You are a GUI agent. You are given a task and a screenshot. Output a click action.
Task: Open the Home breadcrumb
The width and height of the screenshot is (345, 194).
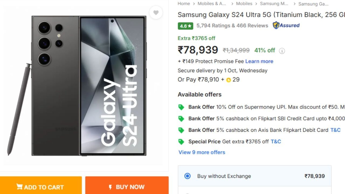pos(184,4)
